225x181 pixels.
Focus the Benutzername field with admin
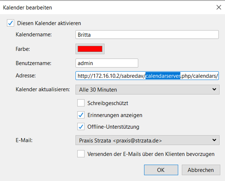point(107,63)
